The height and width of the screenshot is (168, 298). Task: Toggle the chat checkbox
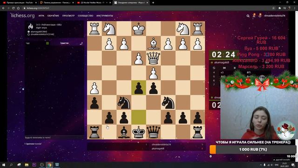(x=47, y=43)
